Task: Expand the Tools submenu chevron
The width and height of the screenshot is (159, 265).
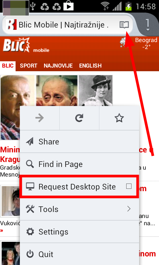Action: tap(129, 209)
